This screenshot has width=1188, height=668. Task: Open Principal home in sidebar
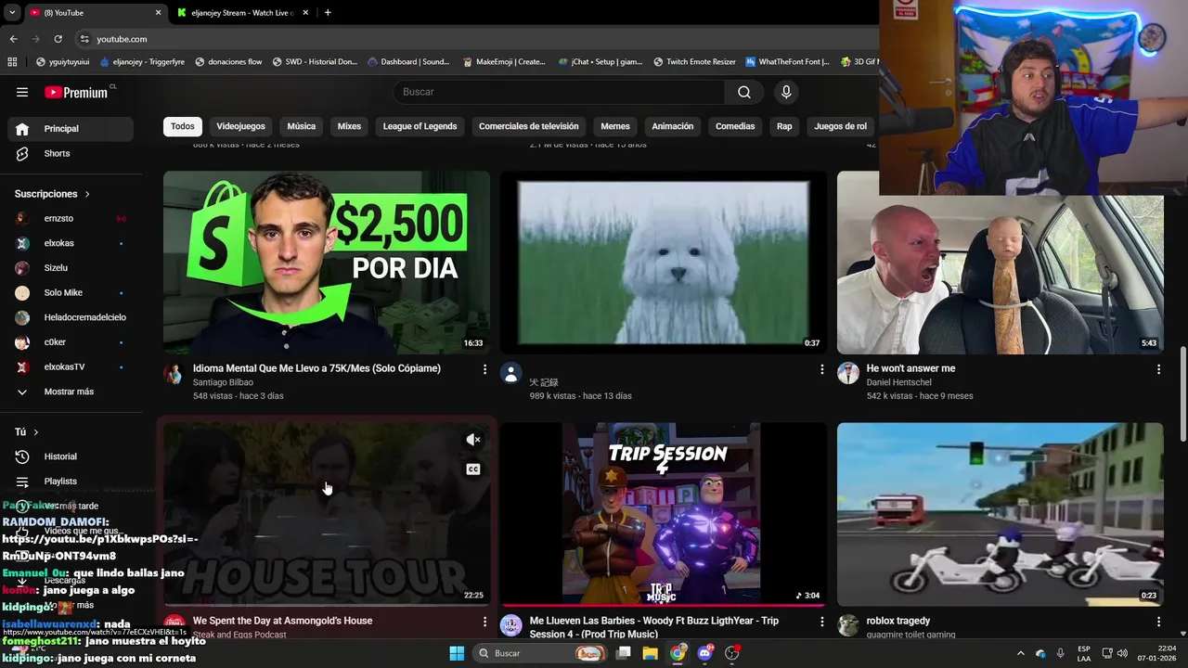click(71, 129)
